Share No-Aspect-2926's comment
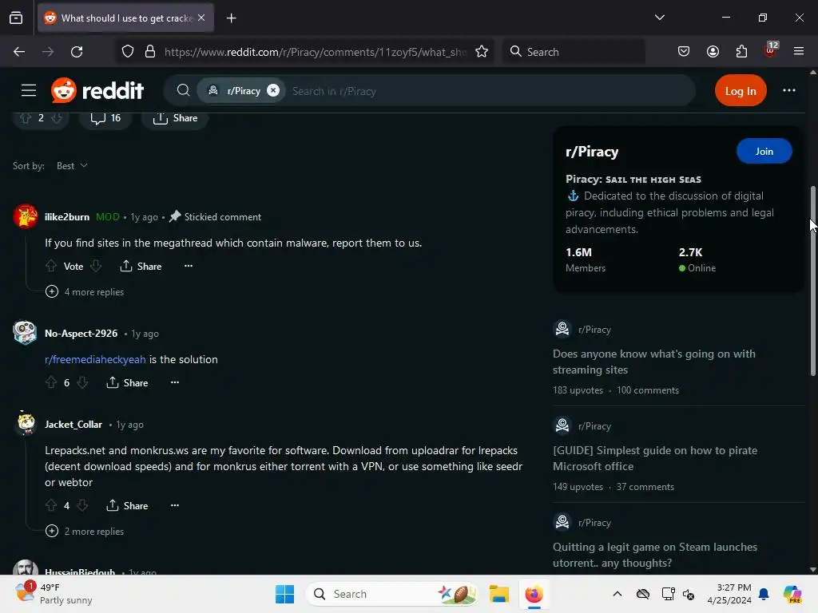The image size is (818, 613). point(127,383)
